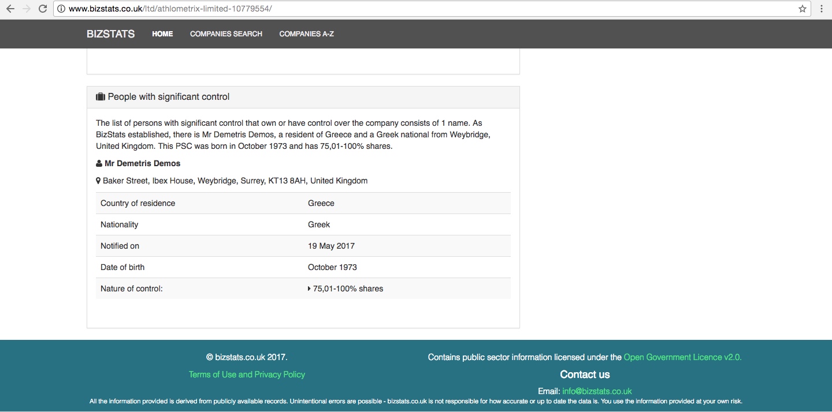The height and width of the screenshot is (412, 832).
Task: Click the site info icon in address bar
Action: [61, 9]
